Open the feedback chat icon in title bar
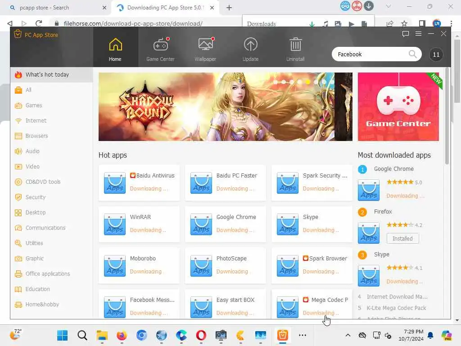The image size is (461, 346). (406, 34)
